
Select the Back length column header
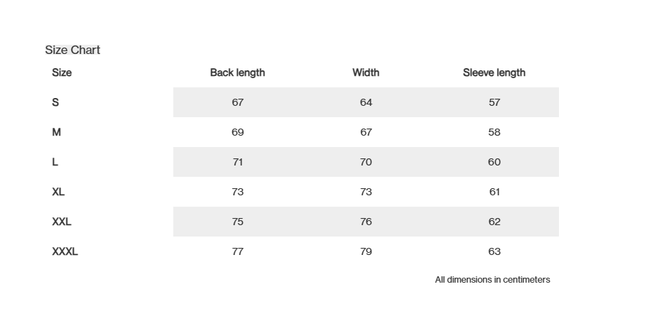click(237, 72)
